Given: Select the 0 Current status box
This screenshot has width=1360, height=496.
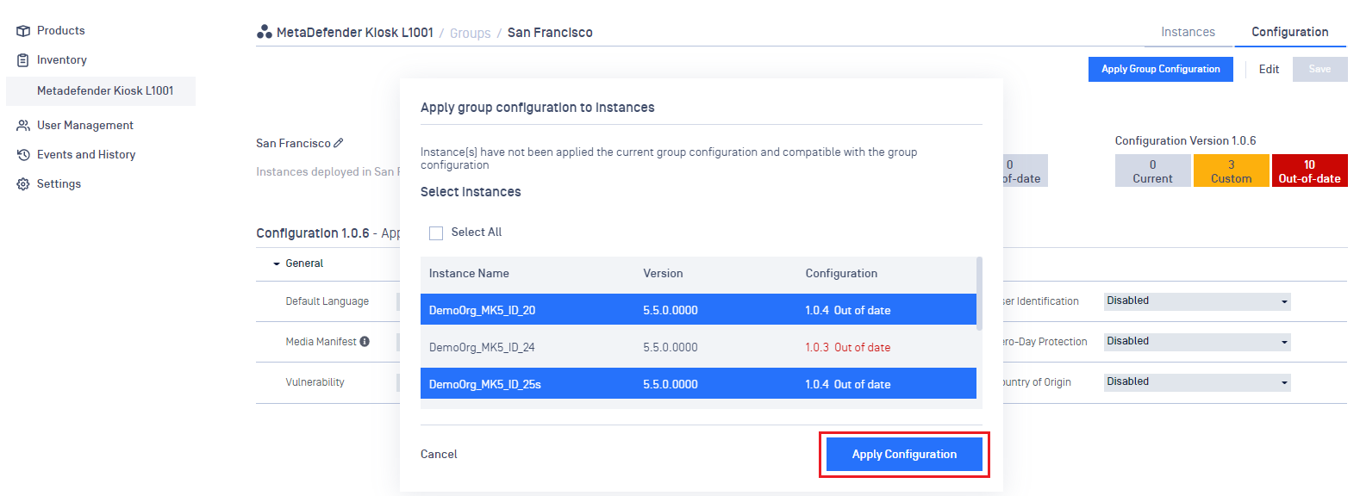Looking at the screenshot, I should [1152, 171].
